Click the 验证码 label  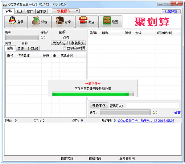(106, 120)
